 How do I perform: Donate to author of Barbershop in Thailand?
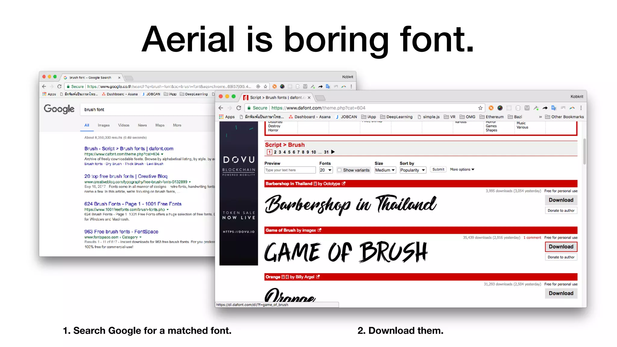pyautogui.click(x=561, y=211)
